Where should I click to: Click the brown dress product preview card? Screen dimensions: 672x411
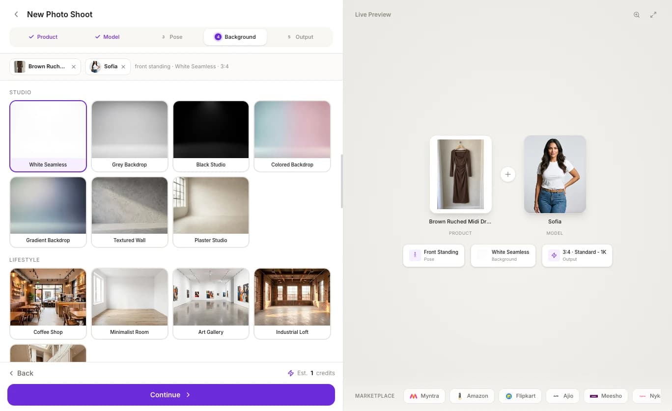coord(461,174)
